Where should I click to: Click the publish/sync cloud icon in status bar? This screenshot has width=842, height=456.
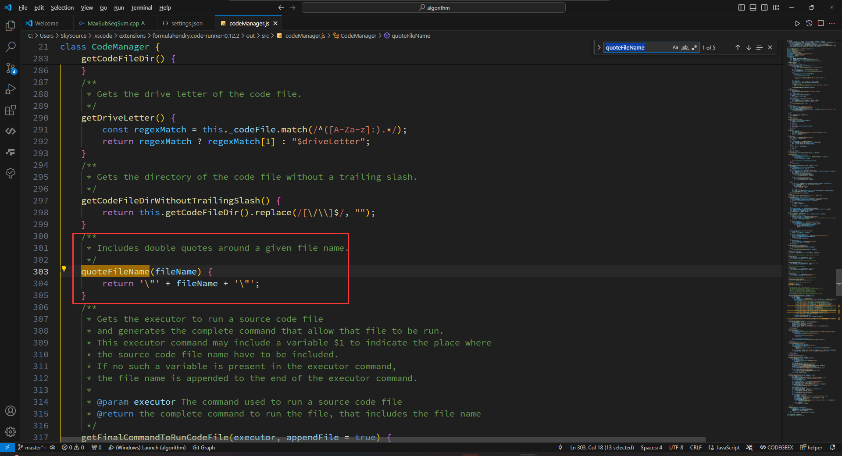tap(53, 448)
